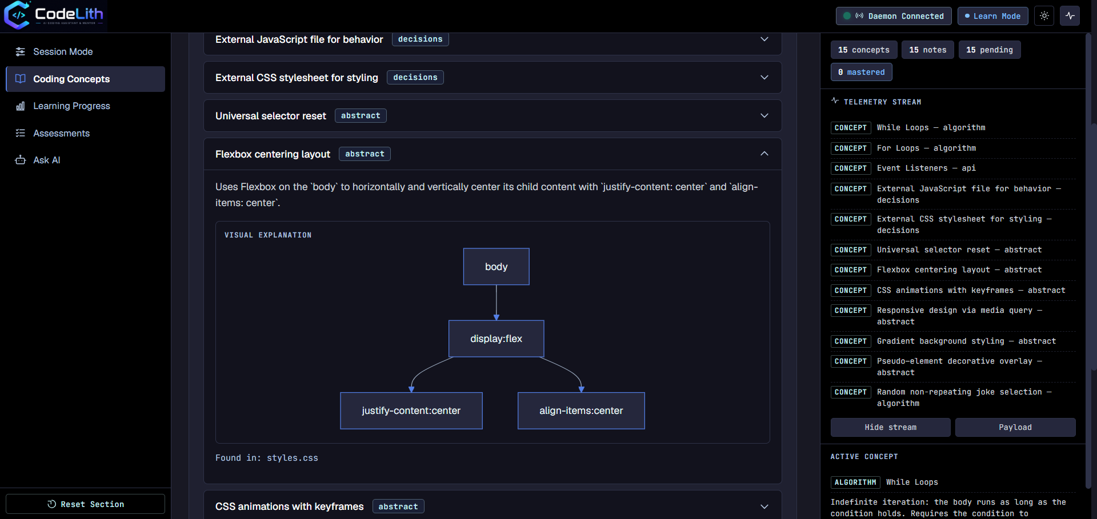Image resolution: width=1097 pixels, height=519 pixels.
Task: Click the ALGORITHM tag in Active Concept
Action: coord(855,482)
